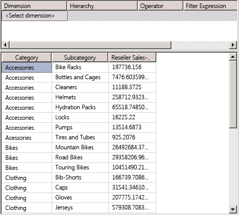This screenshot has width=239, height=215.
Task: Select the Hydration Packs cell
Action: tap(80, 107)
